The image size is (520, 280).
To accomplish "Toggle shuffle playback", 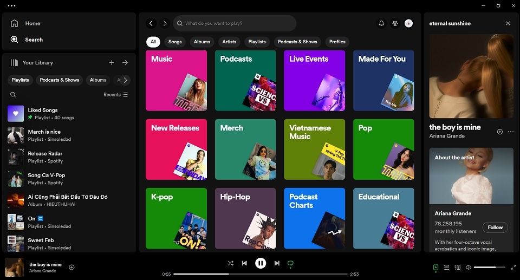I will (231, 263).
